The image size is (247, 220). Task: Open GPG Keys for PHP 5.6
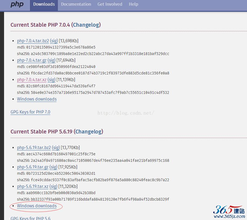tap(31, 218)
